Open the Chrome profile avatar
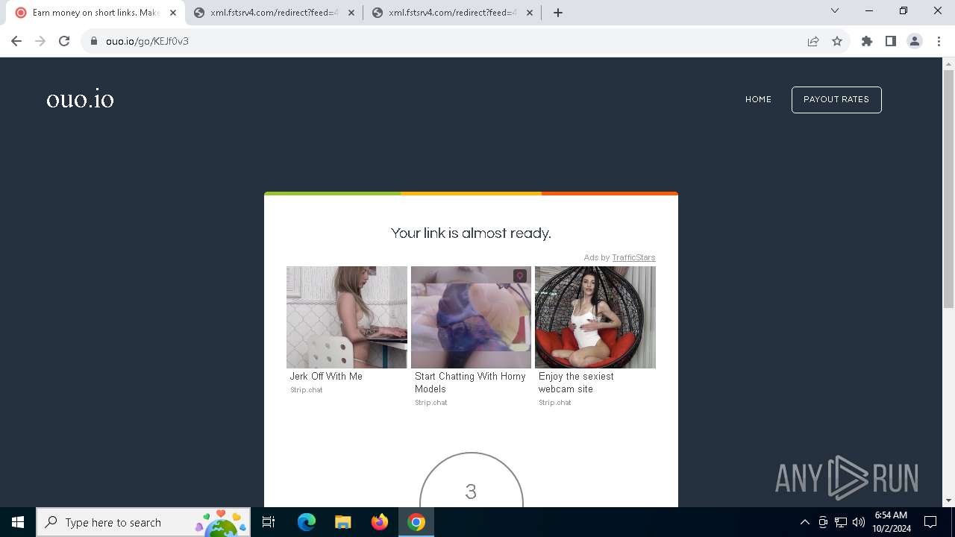955x537 pixels. pos(915,41)
